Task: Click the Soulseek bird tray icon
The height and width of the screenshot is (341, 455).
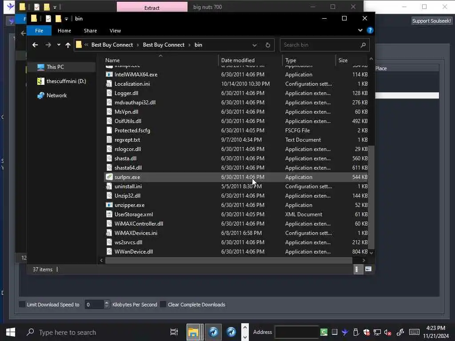Action: (345, 332)
